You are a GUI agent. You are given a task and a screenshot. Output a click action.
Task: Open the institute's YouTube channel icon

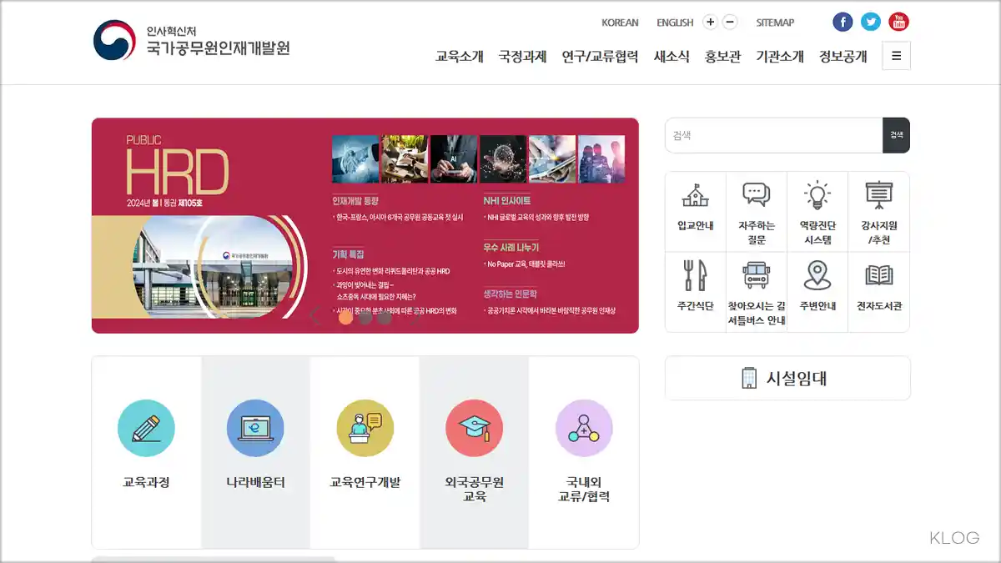point(898,22)
